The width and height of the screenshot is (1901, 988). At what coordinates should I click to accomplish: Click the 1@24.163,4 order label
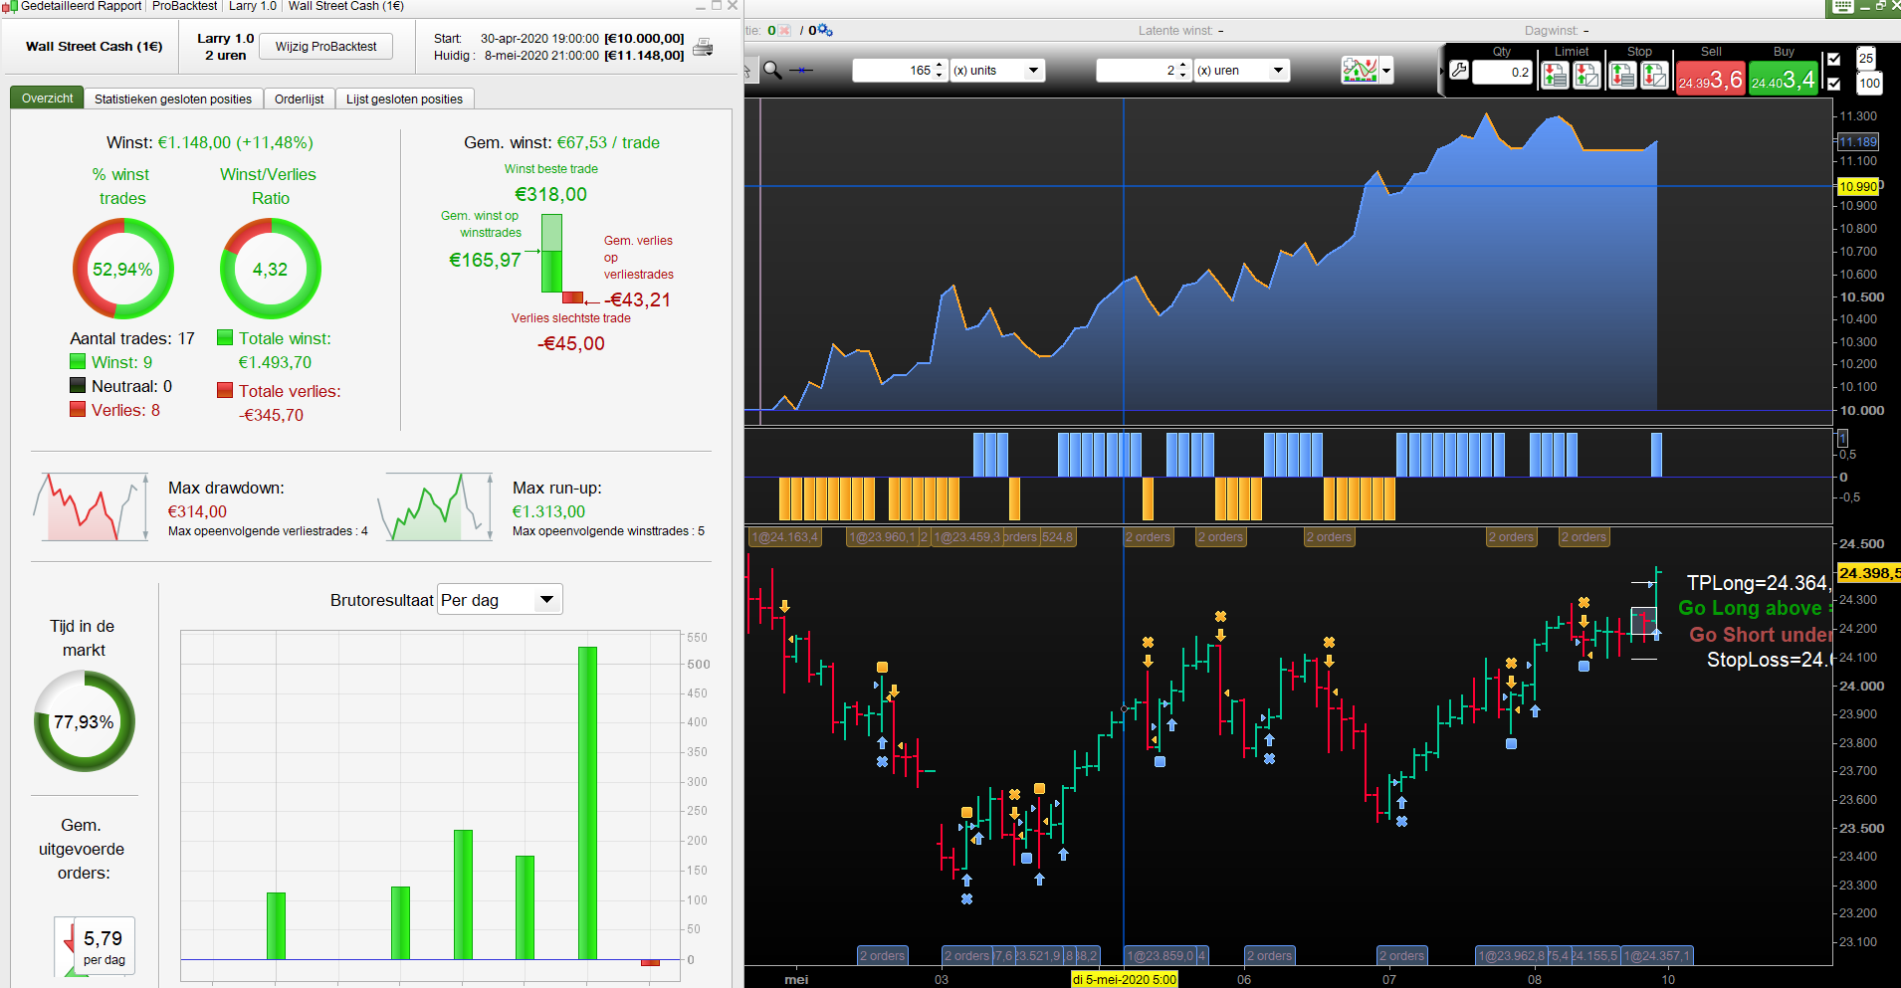coord(785,537)
